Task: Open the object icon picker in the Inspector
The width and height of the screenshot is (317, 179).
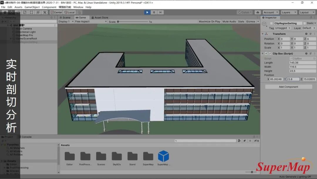Action: click(x=264, y=24)
